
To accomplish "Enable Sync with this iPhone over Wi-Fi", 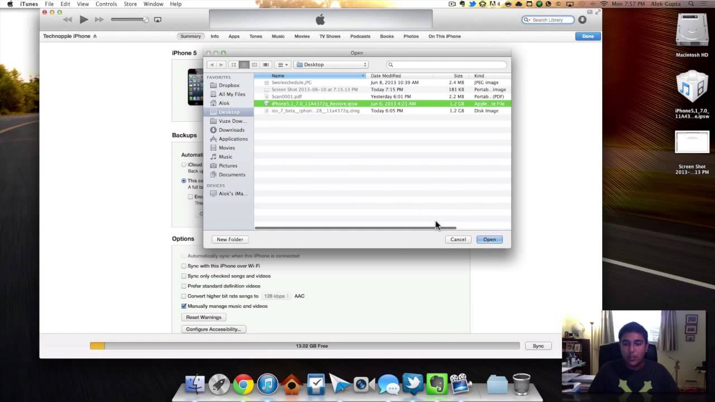I will click(184, 266).
